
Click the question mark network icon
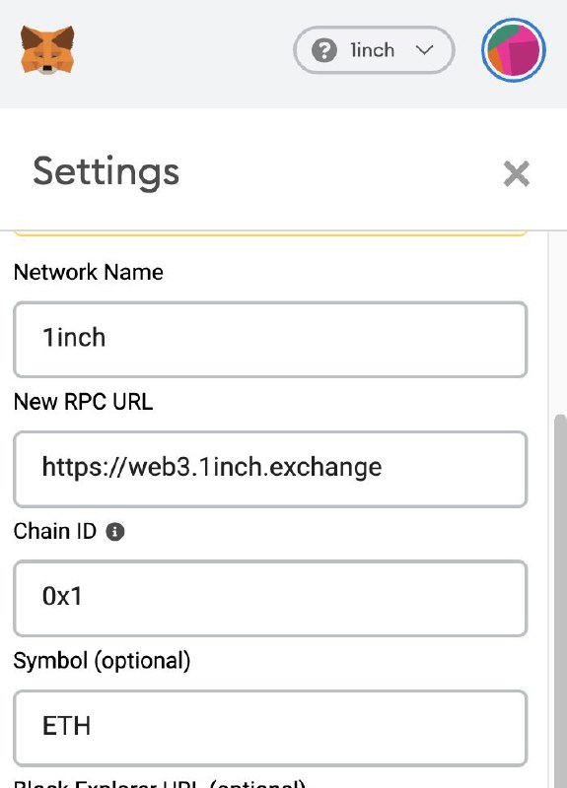point(324,50)
